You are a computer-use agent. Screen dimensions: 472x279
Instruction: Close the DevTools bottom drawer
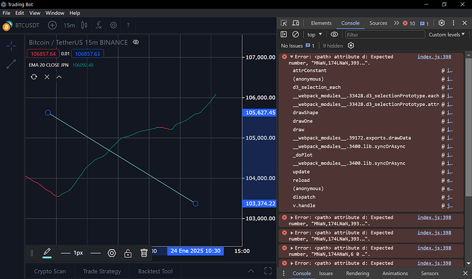click(465, 274)
